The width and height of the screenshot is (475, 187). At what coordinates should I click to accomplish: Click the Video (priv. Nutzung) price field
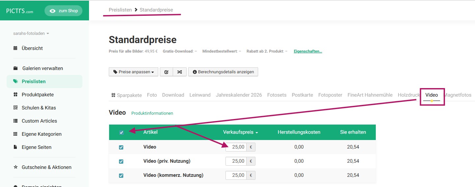click(236, 161)
